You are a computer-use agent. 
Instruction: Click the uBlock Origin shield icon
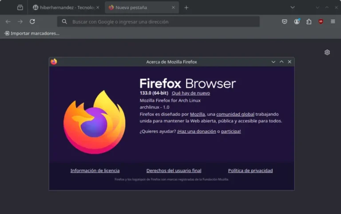pyautogui.click(x=321, y=21)
